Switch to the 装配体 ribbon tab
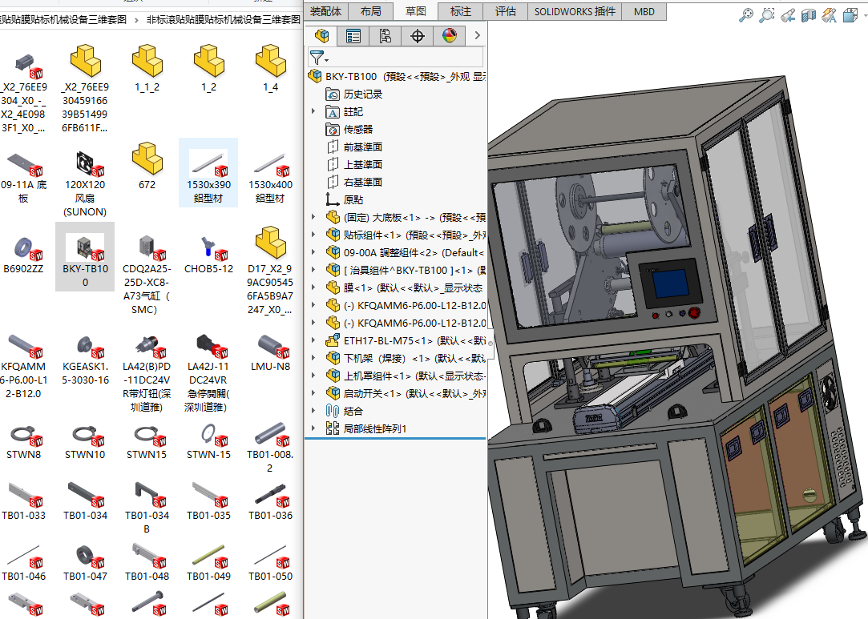 click(x=325, y=10)
